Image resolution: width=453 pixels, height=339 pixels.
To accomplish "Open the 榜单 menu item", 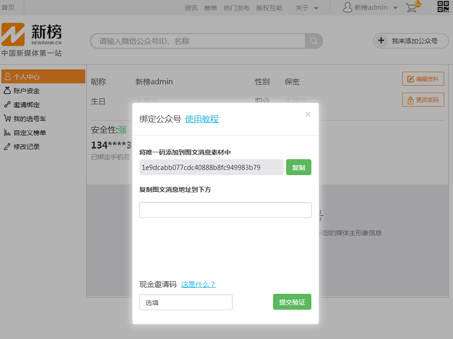I will click(210, 8).
